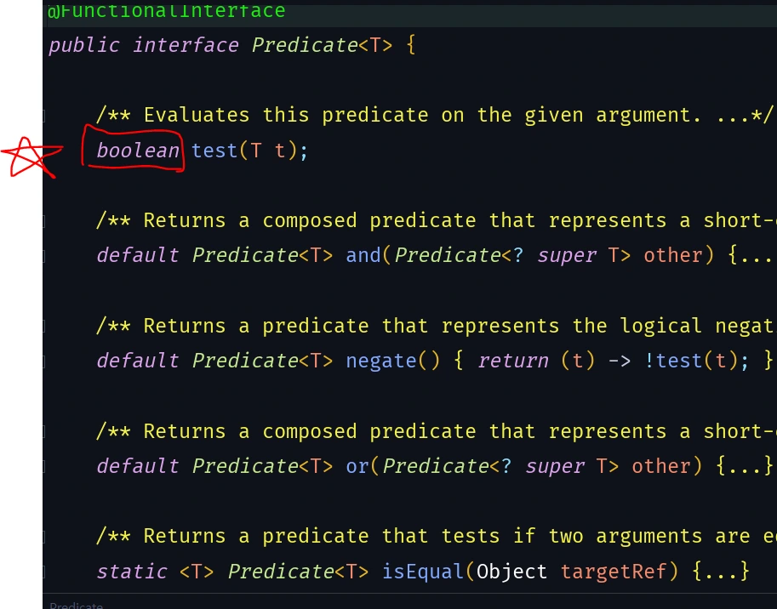This screenshot has height=609, width=777.
Task: Click the Object type in isEqual parameters
Action: tap(511, 572)
